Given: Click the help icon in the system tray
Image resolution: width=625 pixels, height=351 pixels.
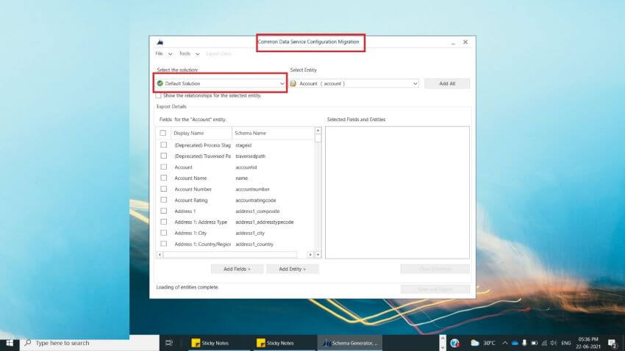Looking at the screenshot, I should coord(455,343).
